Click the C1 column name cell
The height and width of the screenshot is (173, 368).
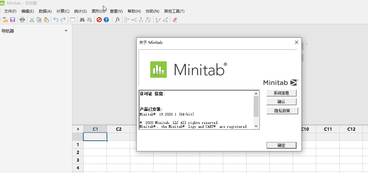[x=95, y=137]
